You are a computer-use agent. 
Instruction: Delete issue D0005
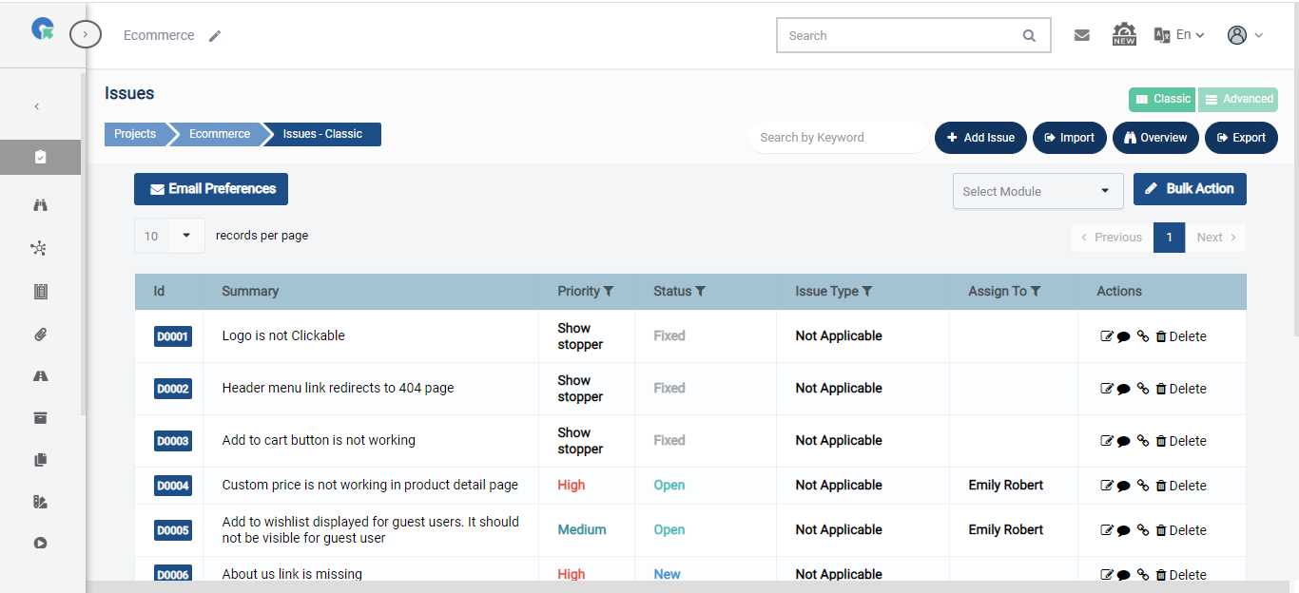tap(1181, 530)
